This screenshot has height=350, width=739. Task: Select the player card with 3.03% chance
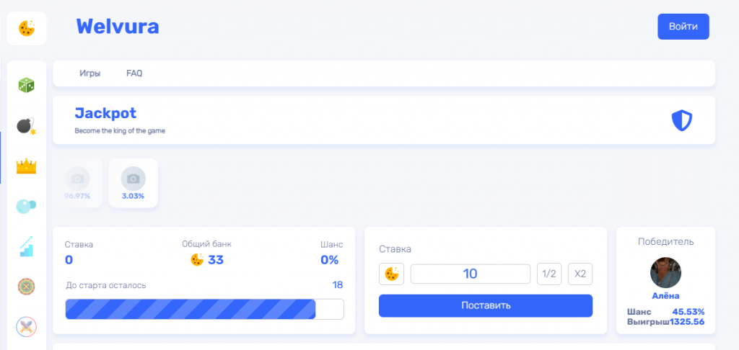point(134,183)
